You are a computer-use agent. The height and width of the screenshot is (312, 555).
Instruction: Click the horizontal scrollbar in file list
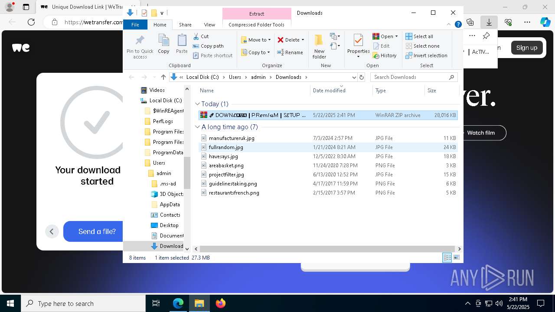pyautogui.click(x=327, y=249)
